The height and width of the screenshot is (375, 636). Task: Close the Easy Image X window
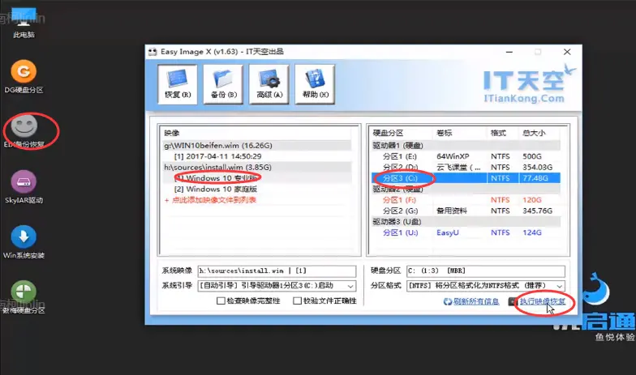tap(567, 52)
